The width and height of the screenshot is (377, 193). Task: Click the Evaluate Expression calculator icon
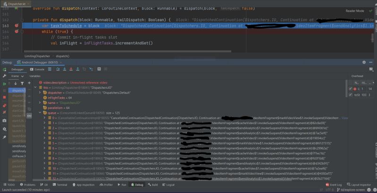point(99,69)
